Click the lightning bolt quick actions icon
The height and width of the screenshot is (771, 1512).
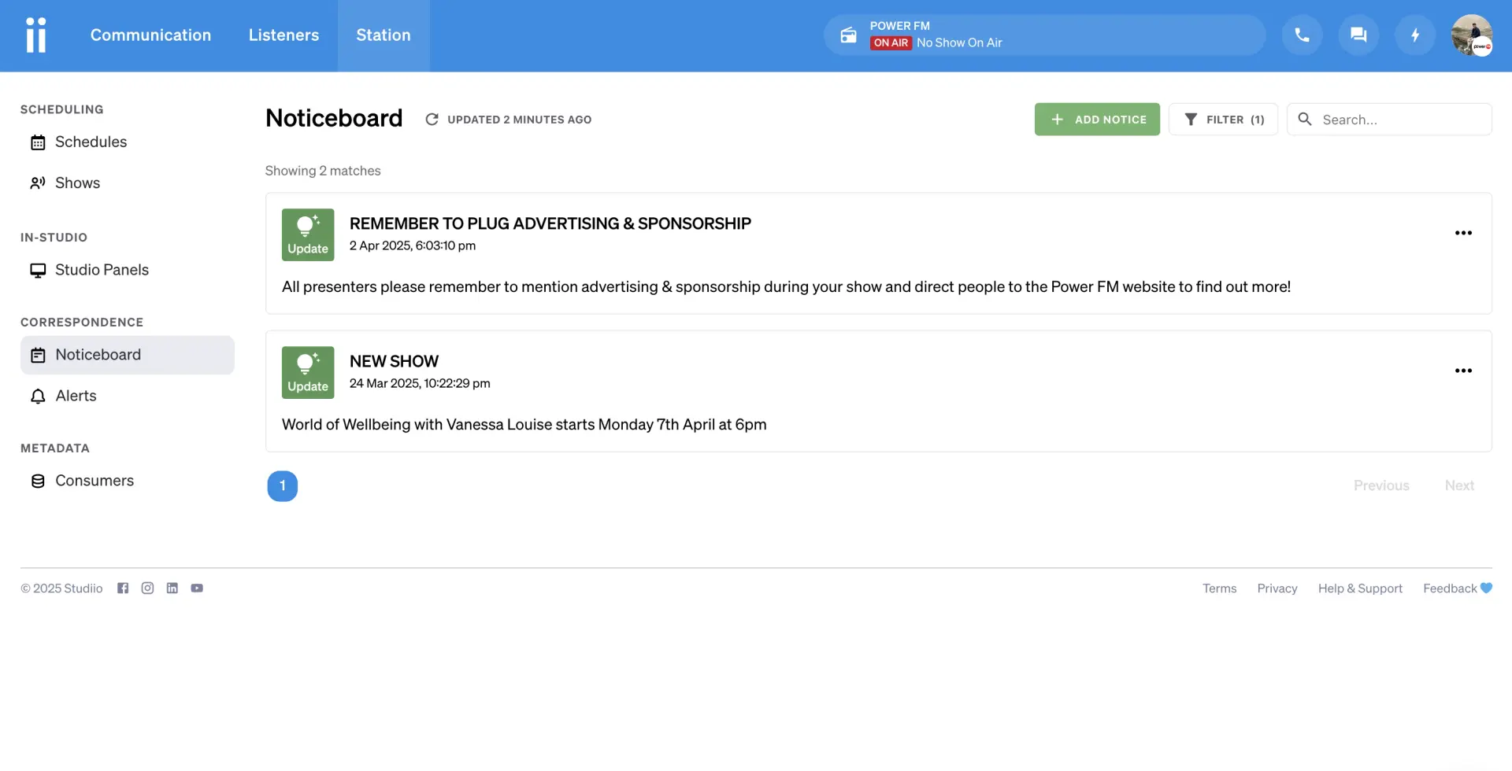pos(1415,35)
